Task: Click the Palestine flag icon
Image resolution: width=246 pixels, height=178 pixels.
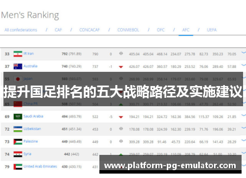Action: (x=18, y=142)
